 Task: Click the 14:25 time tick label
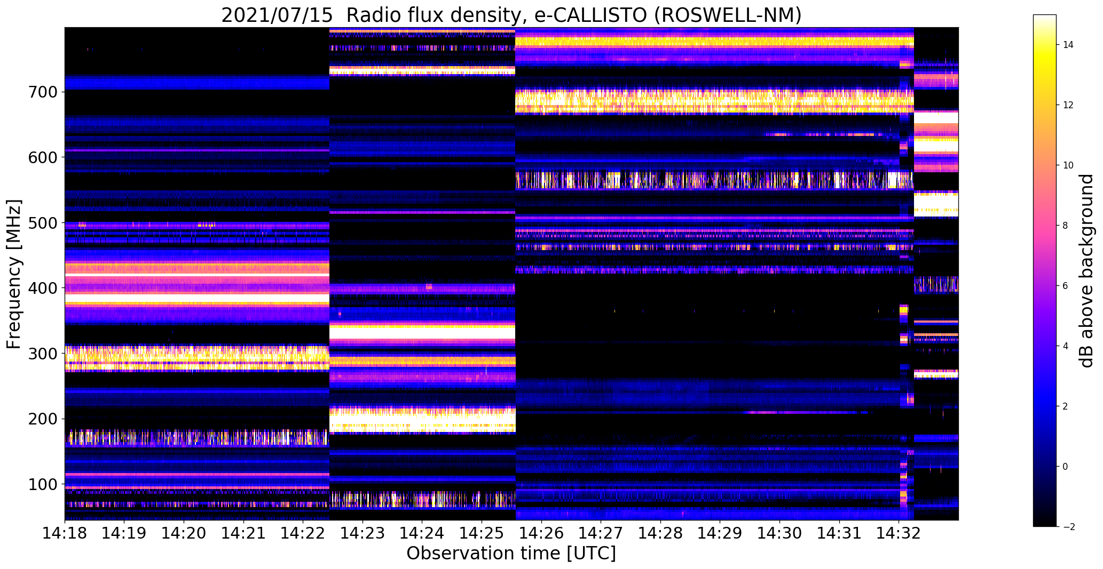(x=482, y=533)
